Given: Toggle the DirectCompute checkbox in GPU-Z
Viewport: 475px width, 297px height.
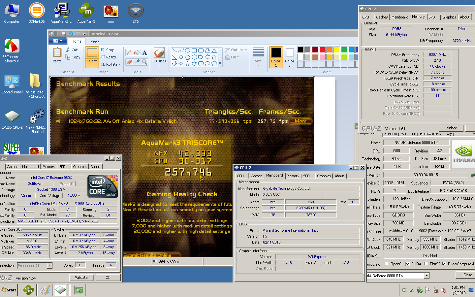Looking at the screenshot, I should click(444, 264).
